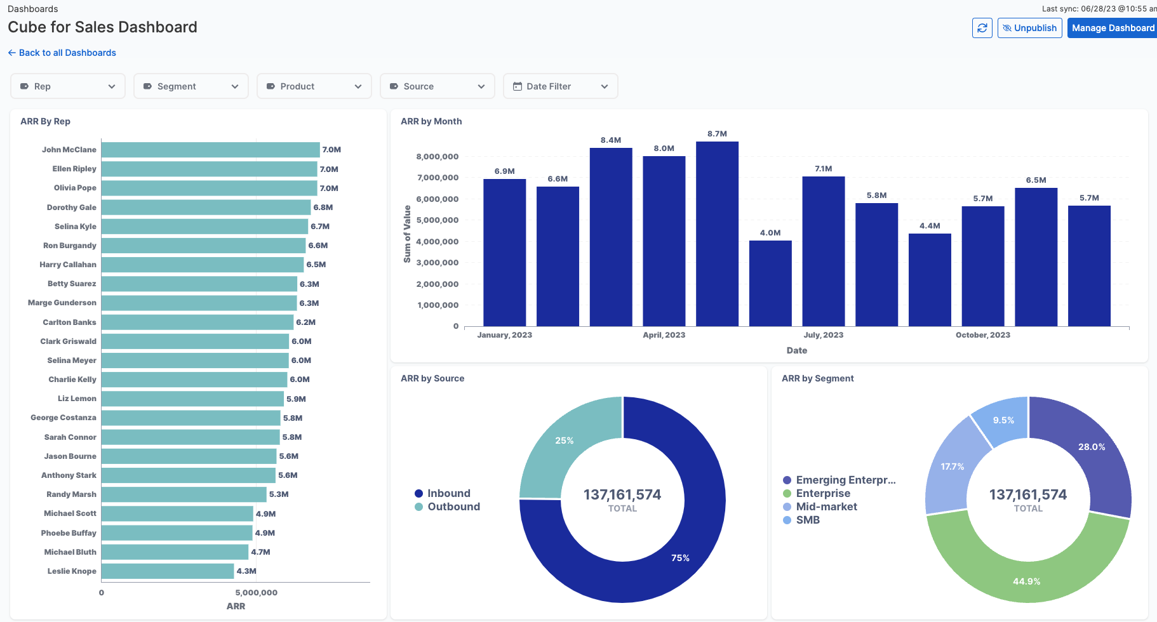Click the tag icon in Product filter
The image size is (1157, 622).
(271, 86)
